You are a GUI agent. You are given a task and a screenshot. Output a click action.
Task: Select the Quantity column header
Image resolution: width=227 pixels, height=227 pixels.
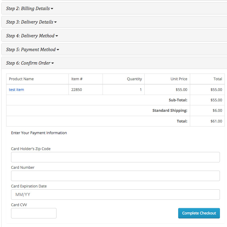[123, 79]
